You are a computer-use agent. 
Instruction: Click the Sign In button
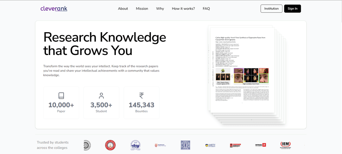(x=293, y=9)
